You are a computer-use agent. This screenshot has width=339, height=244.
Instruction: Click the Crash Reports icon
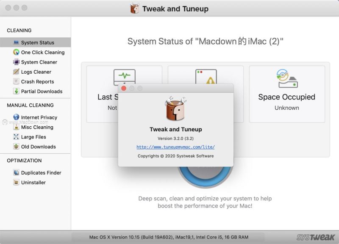tap(16, 81)
